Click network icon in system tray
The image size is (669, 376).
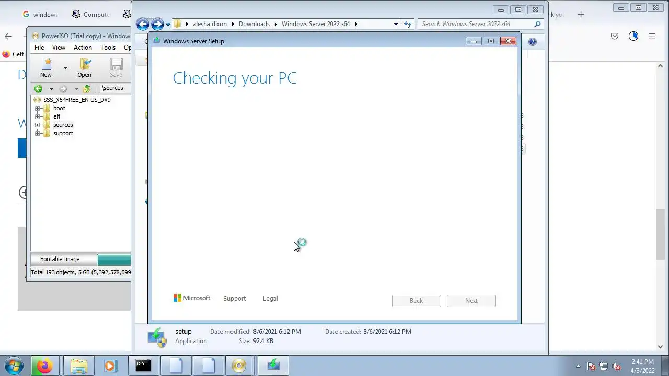pyautogui.click(x=604, y=366)
